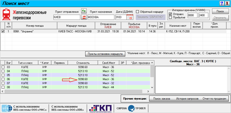Toggle the Прибытие time interval checkbox
This screenshot has width=231, height=113.
pos(171,18)
